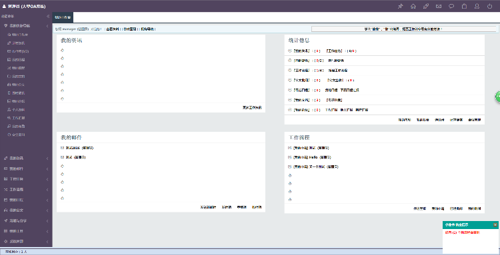Expand 我的公文 group chevron in sidebar

(47, 210)
